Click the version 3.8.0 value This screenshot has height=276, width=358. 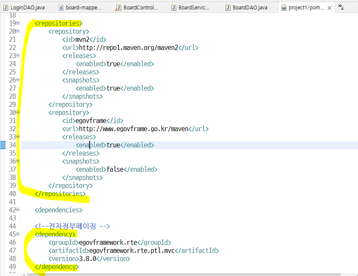tap(87, 259)
